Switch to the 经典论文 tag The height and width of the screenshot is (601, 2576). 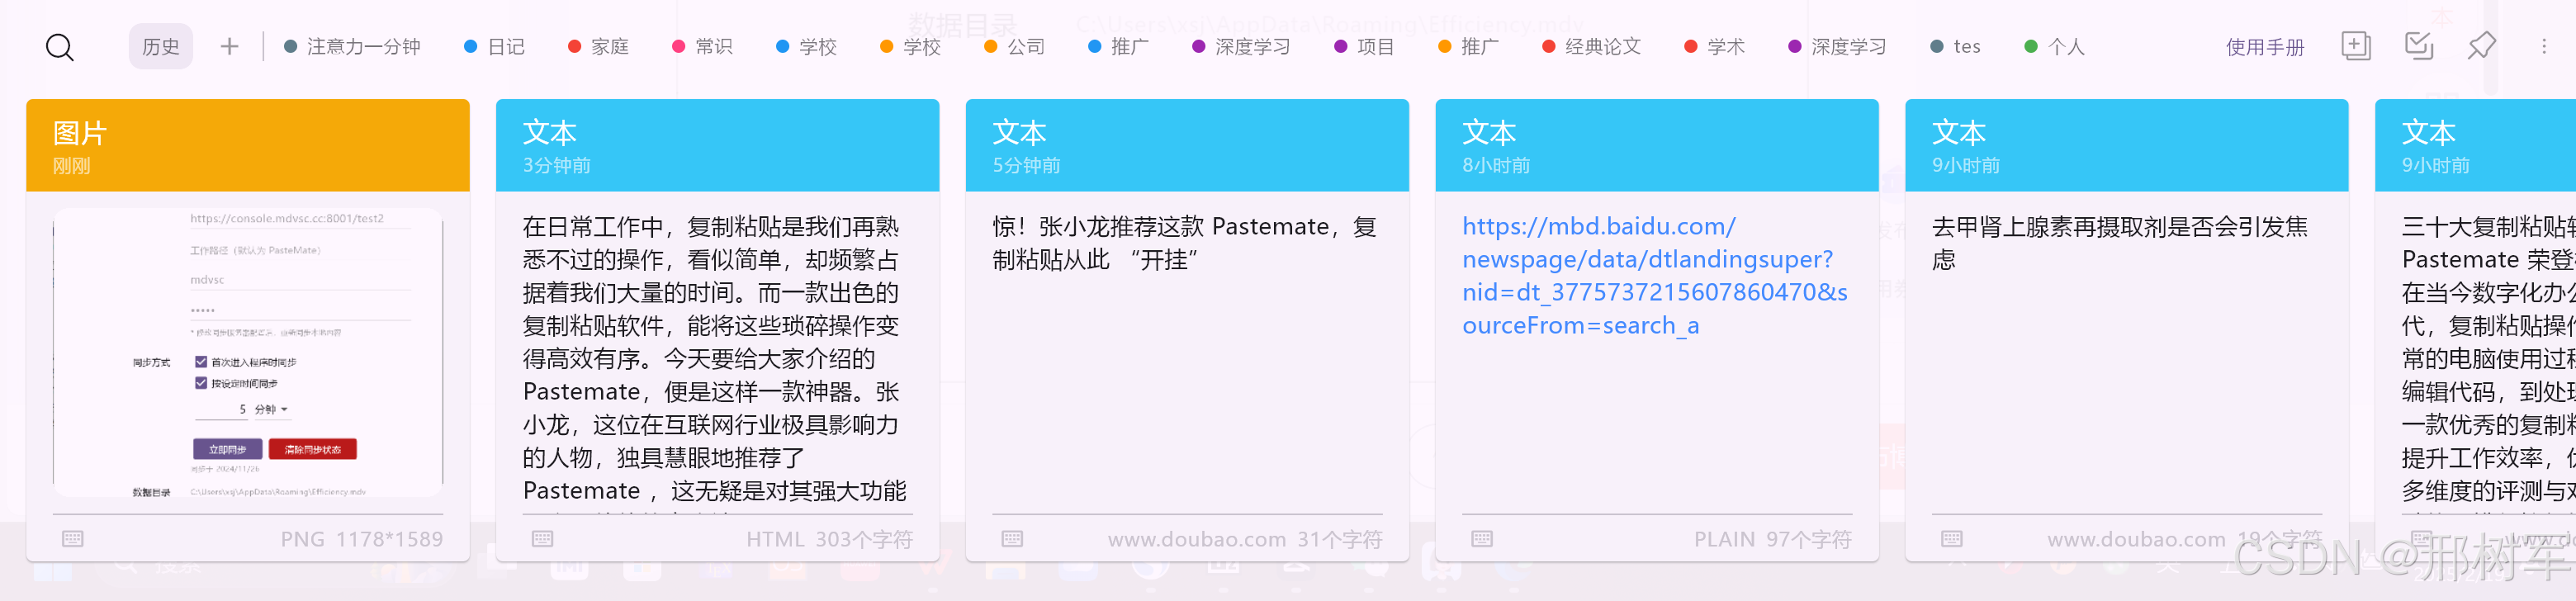point(1592,47)
